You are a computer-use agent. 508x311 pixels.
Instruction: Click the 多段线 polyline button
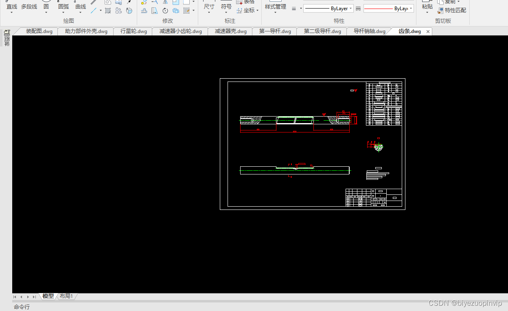click(29, 7)
